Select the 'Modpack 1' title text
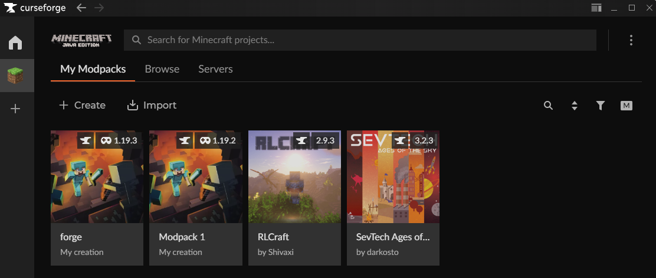Screen dimensions: 656x278 click(182, 237)
